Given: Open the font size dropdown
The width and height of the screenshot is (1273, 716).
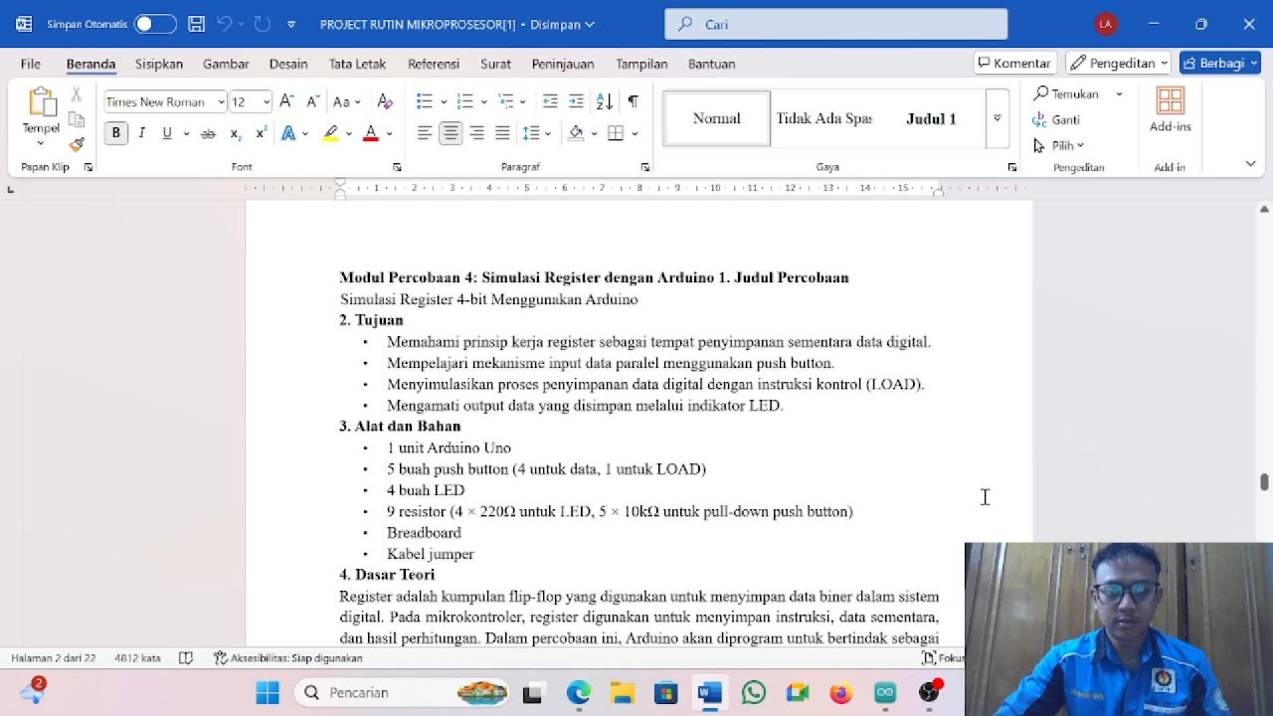Looking at the screenshot, I should [266, 101].
